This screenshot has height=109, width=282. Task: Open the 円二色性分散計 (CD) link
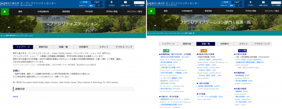coord(244,102)
